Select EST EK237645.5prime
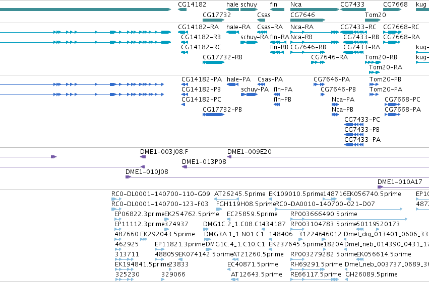 click(296, 244)
